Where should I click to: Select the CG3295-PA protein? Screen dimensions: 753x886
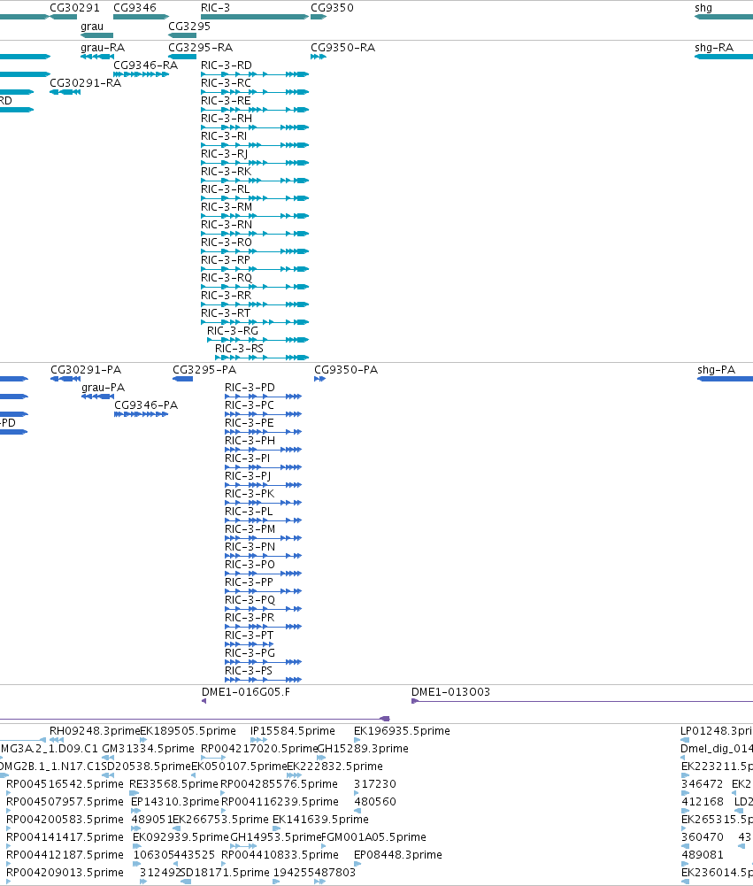pos(183,379)
